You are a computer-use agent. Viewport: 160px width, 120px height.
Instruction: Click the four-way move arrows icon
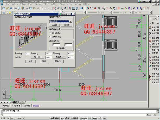pos(107,8)
